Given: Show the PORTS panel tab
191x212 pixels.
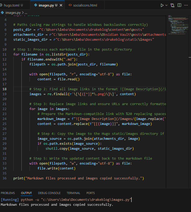Looking at the screenshot, I should (x=90, y=193).
